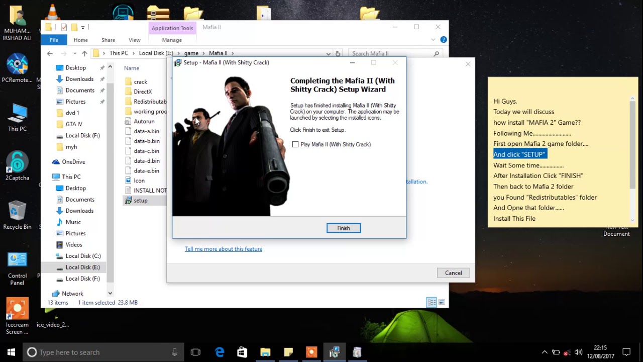The image size is (643, 362).
Task: Open Downloads in Quick access
Action: tap(79, 79)
